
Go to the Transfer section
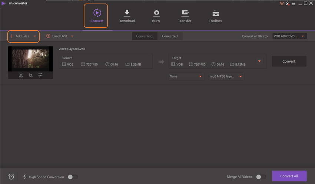coord(185,16)
